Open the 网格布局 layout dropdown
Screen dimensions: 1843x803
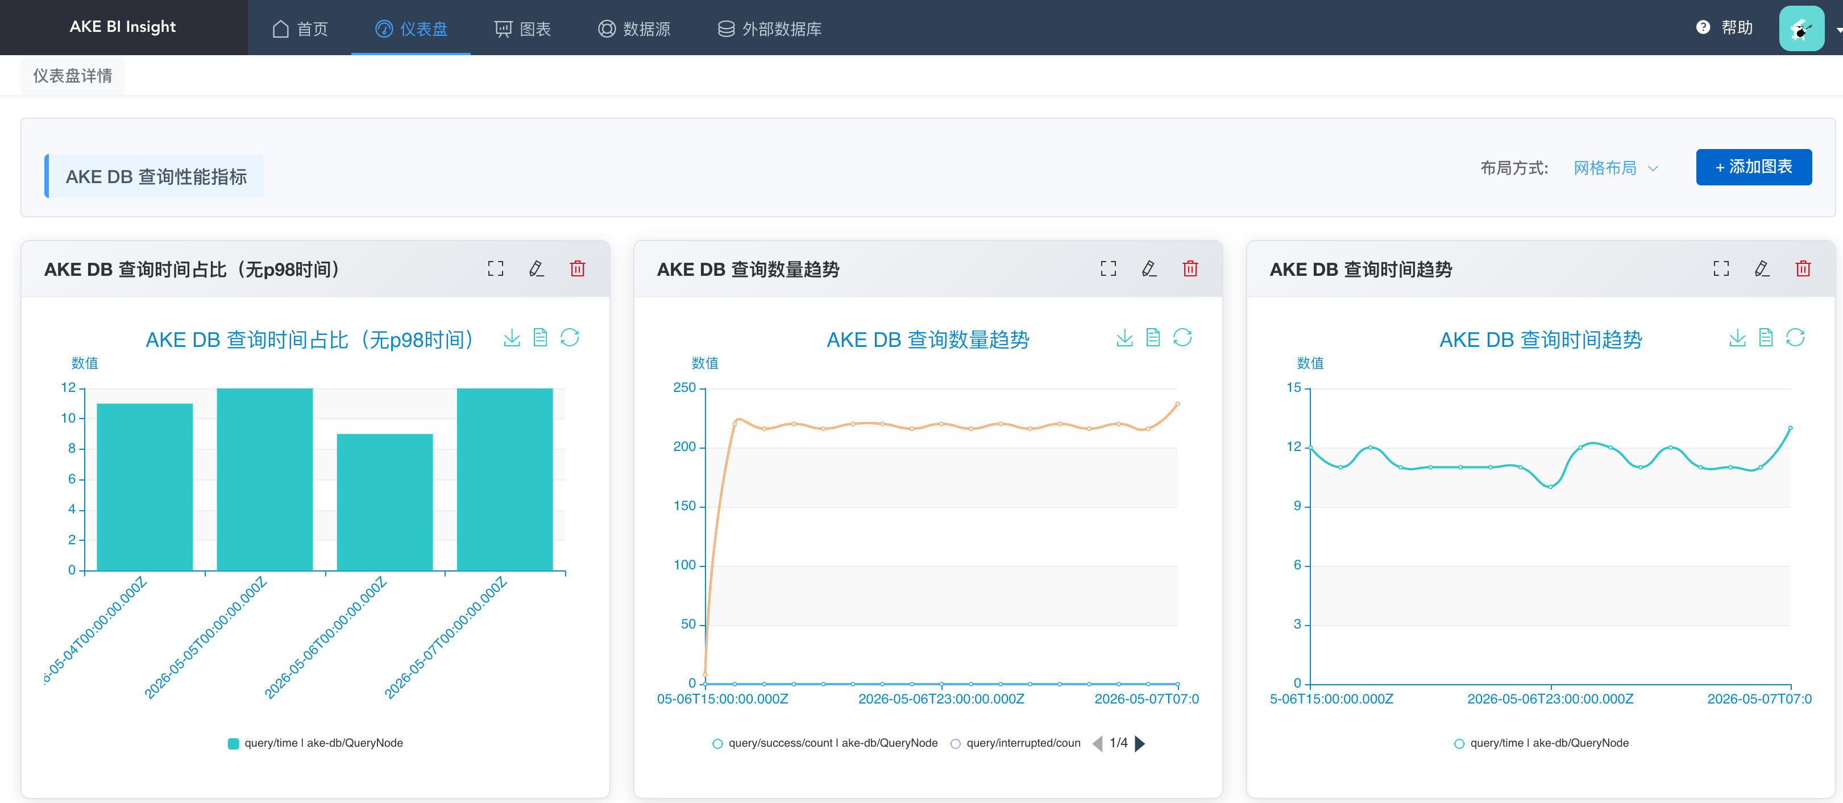(1616, 168)
